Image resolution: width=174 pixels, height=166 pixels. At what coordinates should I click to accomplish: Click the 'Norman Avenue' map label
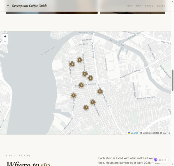tap(146, 98)
